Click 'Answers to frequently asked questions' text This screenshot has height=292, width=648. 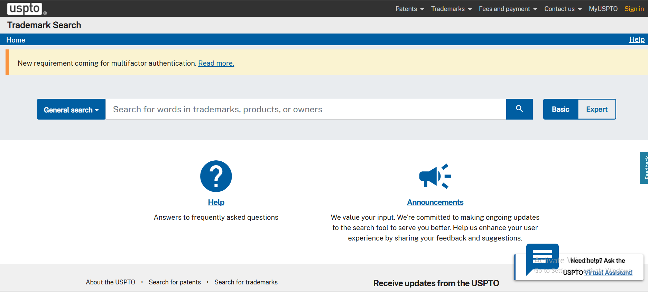click(216, 217)
